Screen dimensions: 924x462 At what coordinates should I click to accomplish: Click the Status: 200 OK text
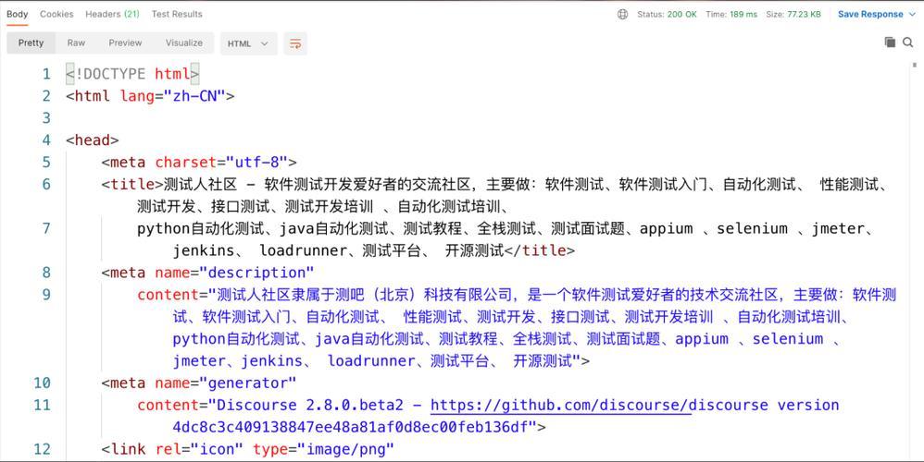tap(667, 14)
